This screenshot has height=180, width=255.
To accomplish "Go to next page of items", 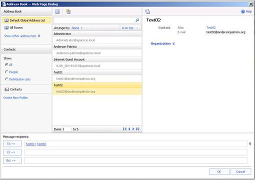I will (133, 129).
